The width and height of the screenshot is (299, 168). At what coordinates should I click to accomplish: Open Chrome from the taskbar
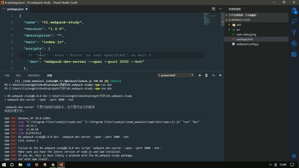point(53,165)
